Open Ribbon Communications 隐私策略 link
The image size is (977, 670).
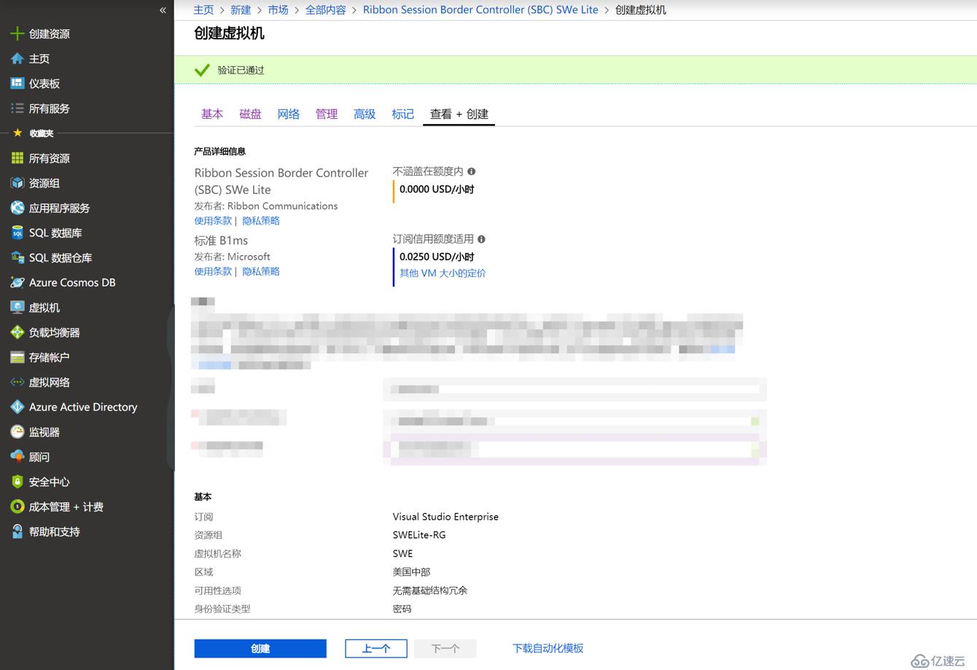[261, 221]
